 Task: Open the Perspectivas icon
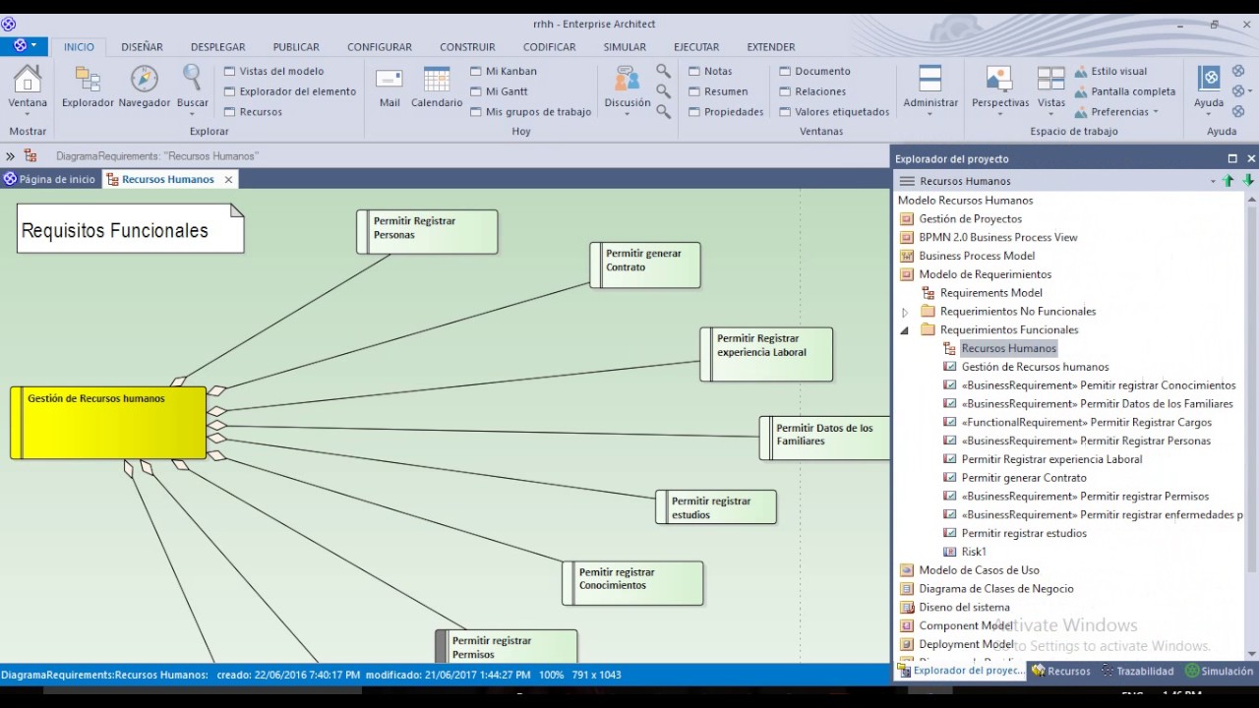(x=999, y=80)
